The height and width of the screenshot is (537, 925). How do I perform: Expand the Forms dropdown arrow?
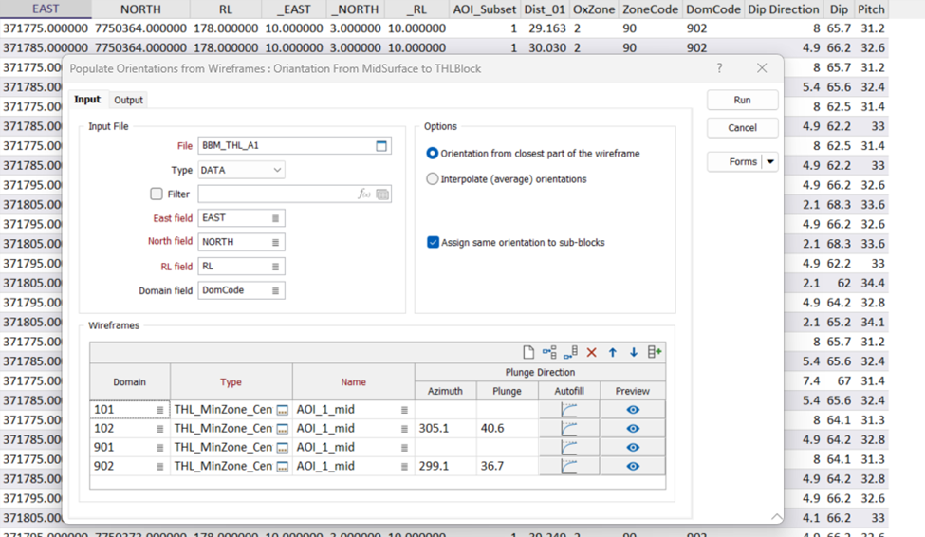tap(770, 162)
